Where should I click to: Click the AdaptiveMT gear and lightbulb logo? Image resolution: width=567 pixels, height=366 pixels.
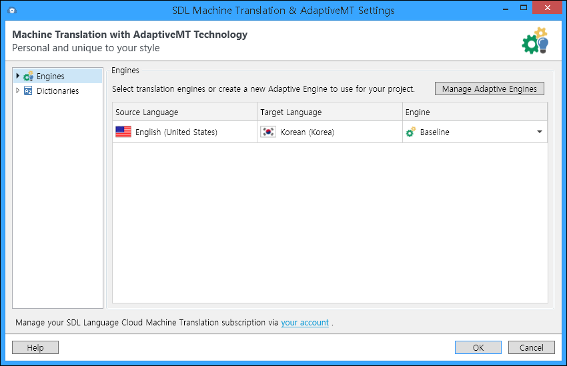(x=534, y=41)
